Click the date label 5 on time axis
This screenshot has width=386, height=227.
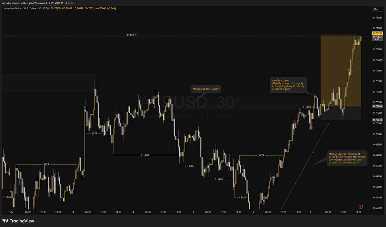click(193, 212)
